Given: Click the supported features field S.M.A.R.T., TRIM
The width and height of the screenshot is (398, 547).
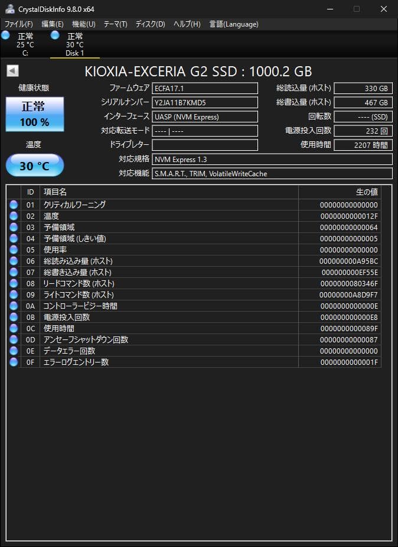Looking at the screenshot, I should (x=272, y=173).
